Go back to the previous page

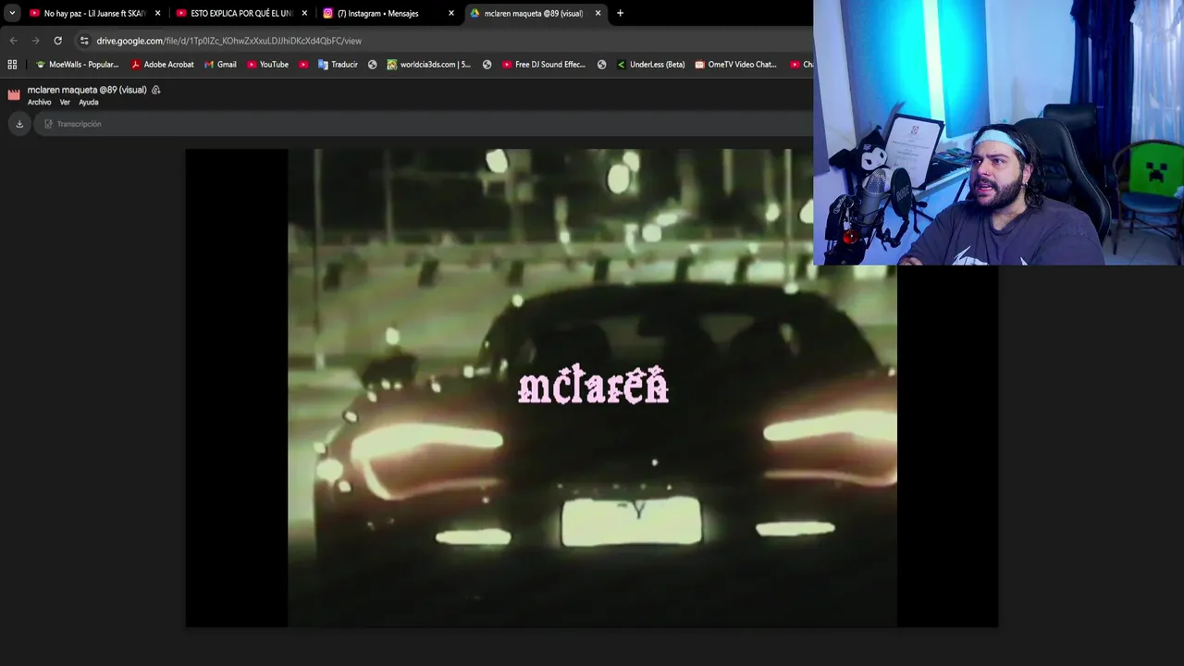click(x=13, y=41)
